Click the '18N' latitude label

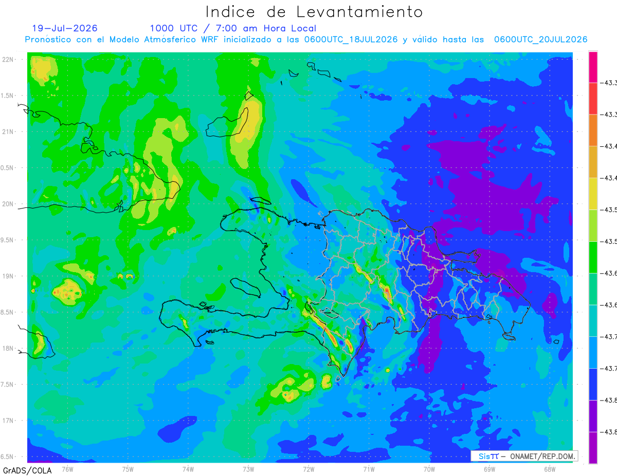click(8, 348)
